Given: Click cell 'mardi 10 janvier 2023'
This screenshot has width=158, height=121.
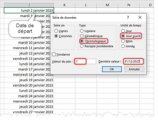Looking at the screenshot, I should (x=27, y=43).
